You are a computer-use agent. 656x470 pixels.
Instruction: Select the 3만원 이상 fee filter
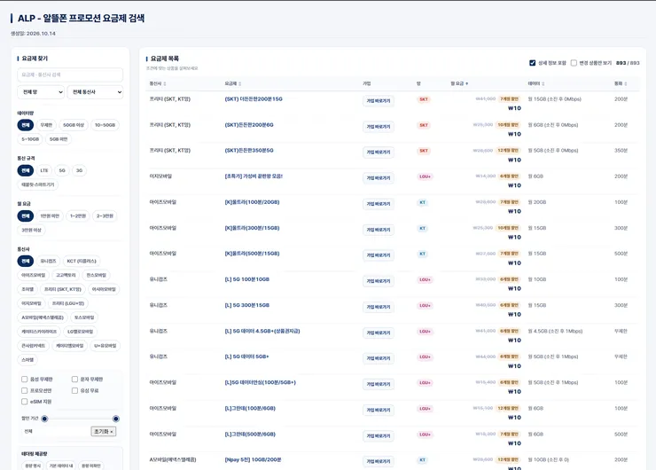tap(31, 230)
